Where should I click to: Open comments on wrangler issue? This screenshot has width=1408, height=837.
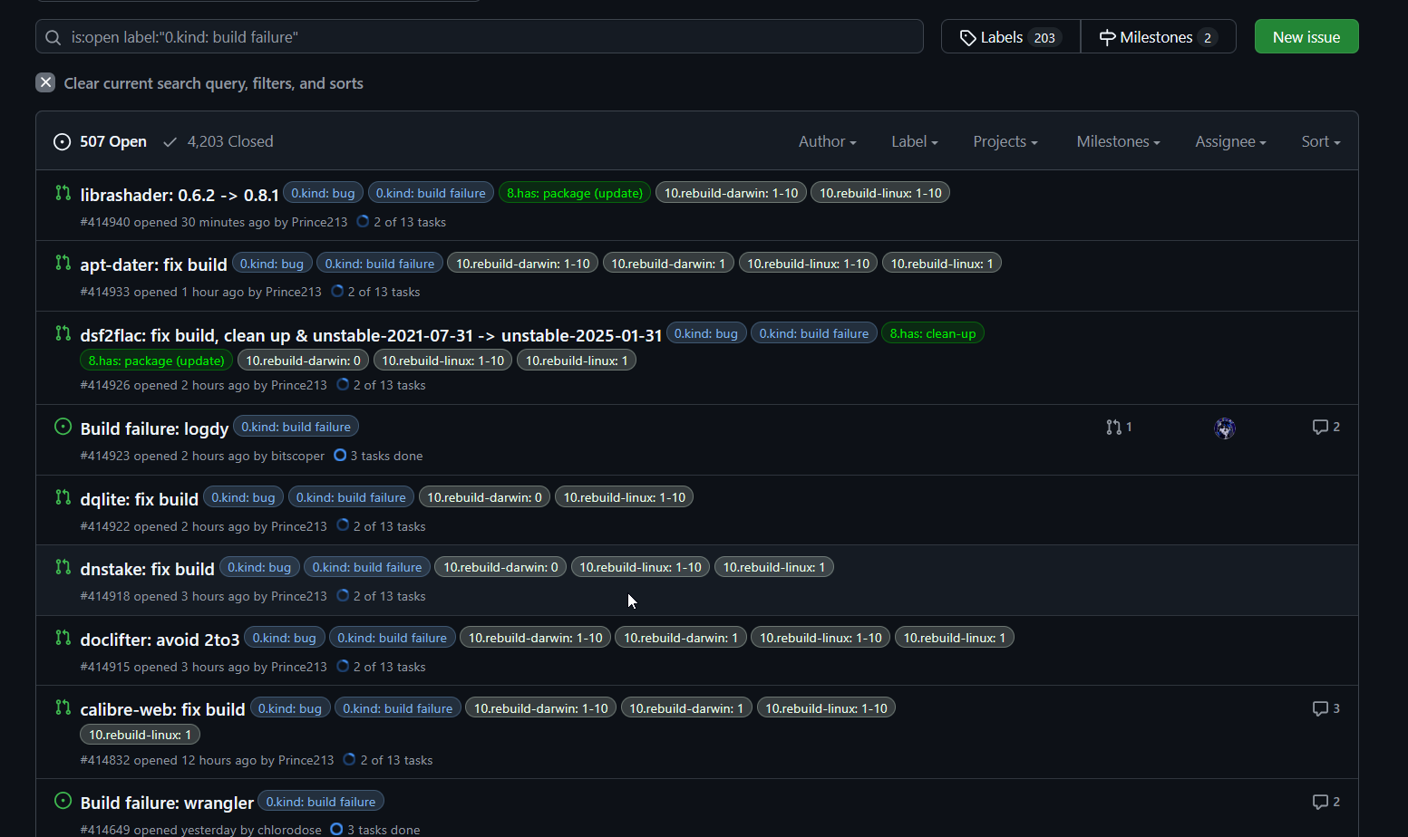click(1326, 802)
